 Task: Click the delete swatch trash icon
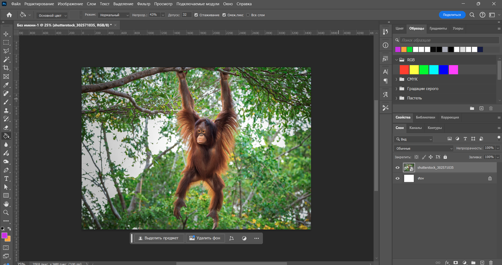tap(491, 108)
